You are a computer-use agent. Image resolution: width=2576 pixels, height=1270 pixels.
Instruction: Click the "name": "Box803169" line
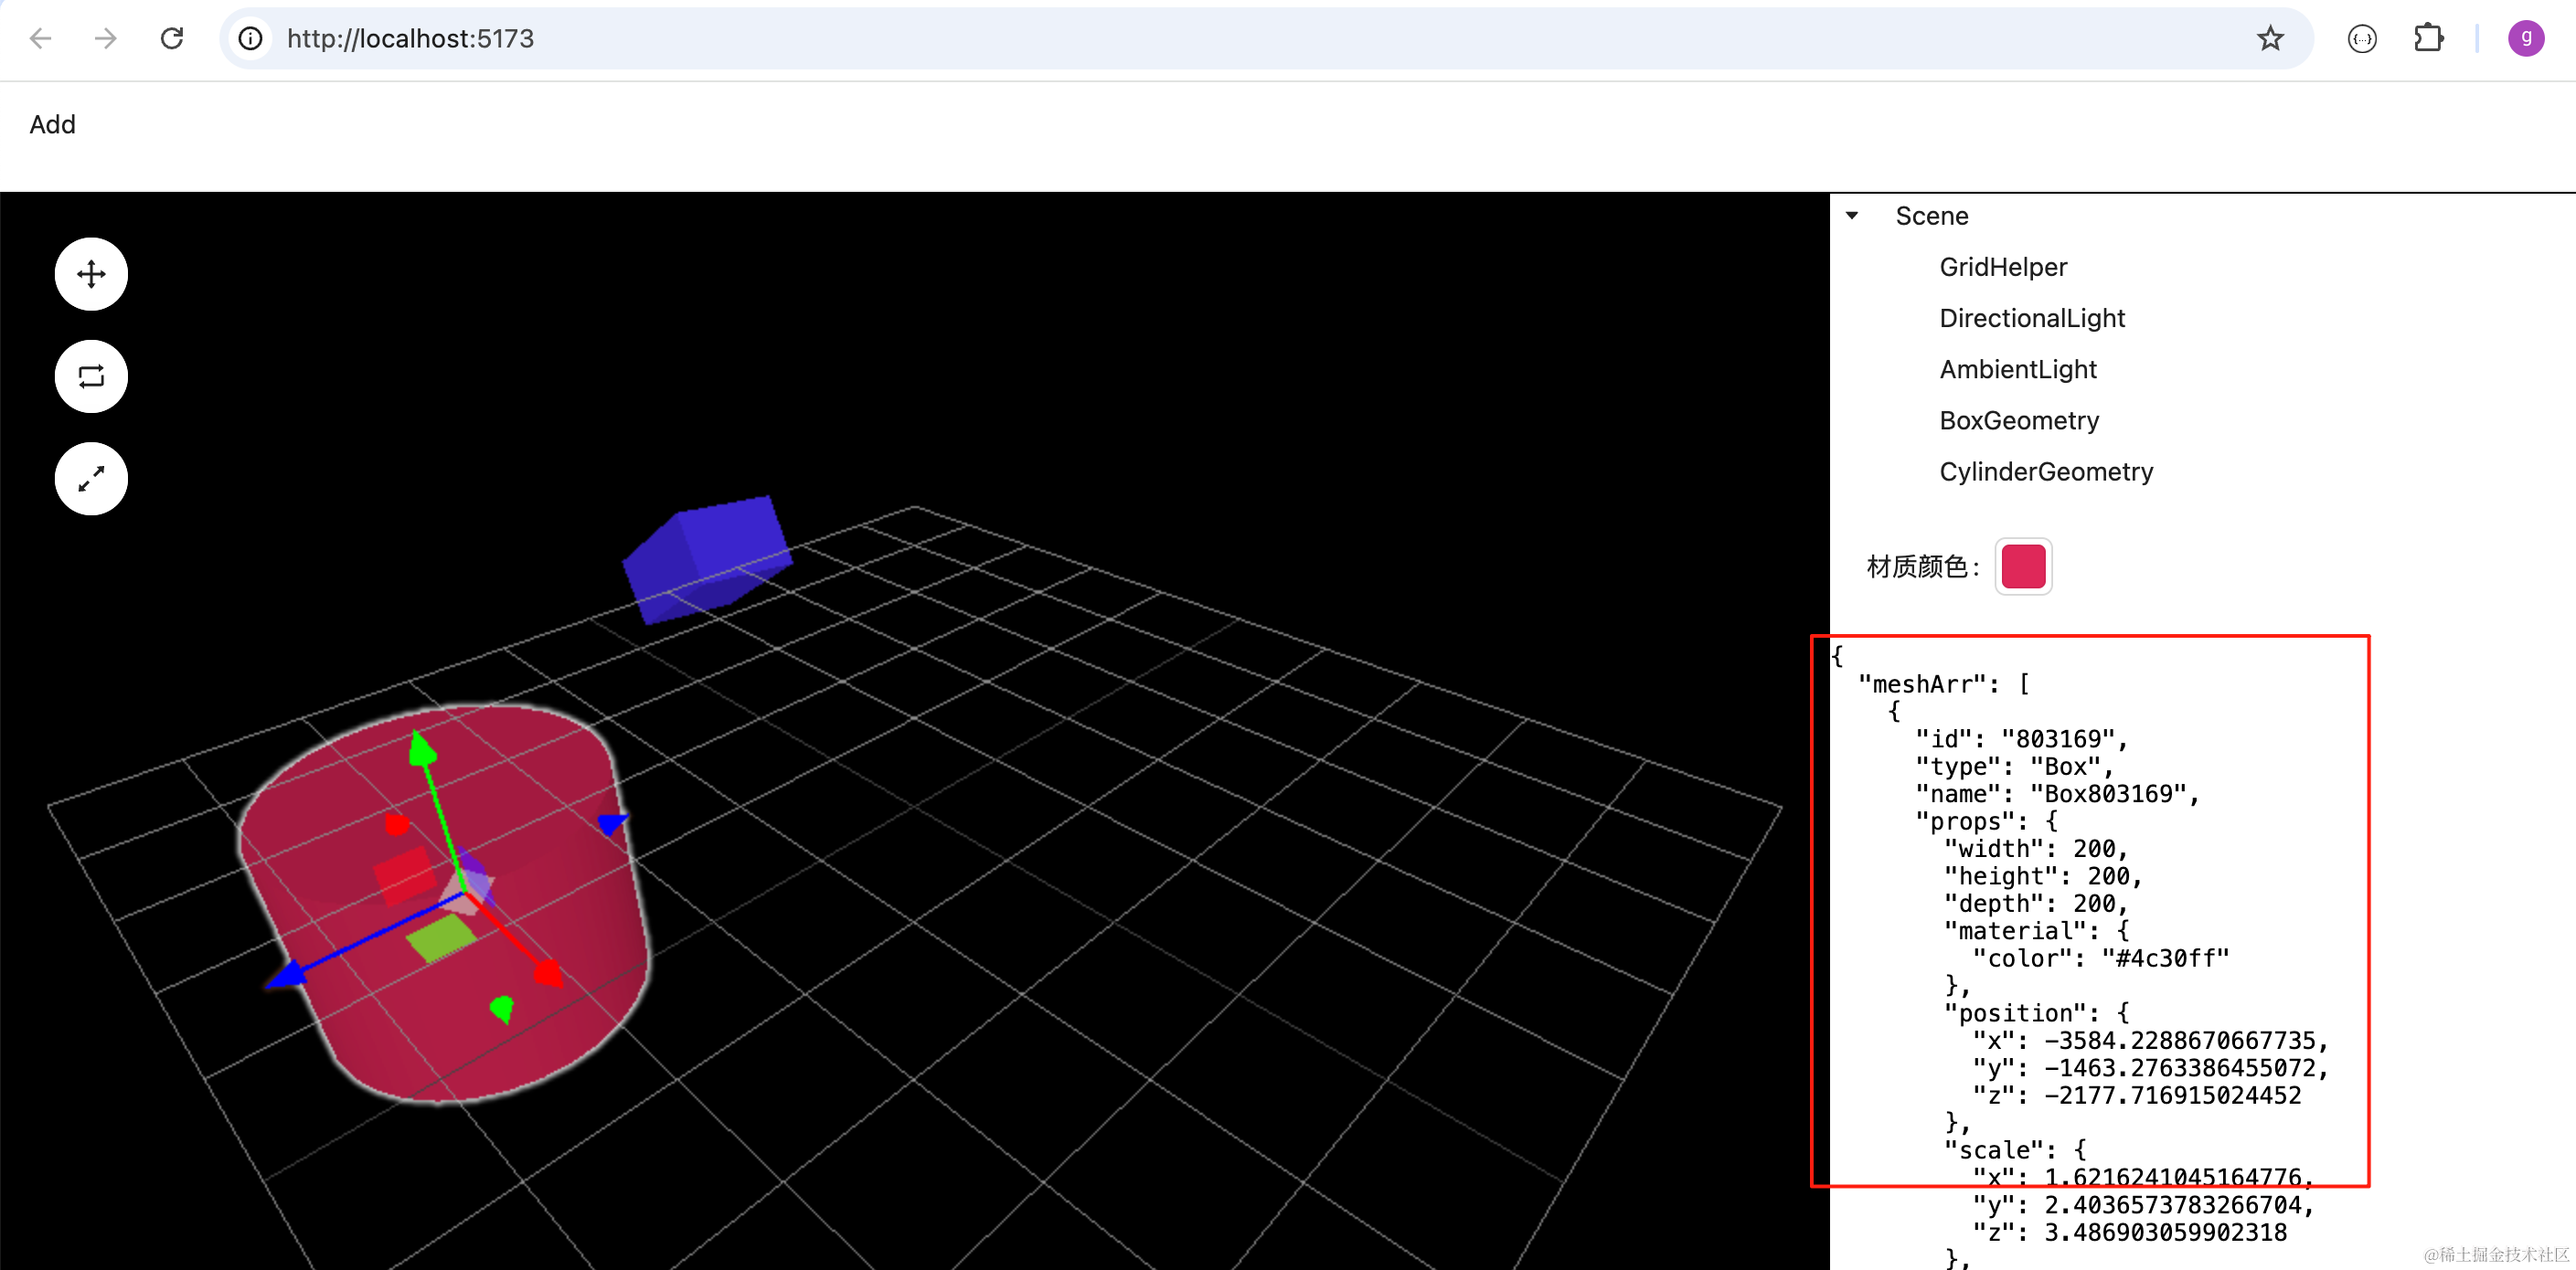click(2057, 793)
